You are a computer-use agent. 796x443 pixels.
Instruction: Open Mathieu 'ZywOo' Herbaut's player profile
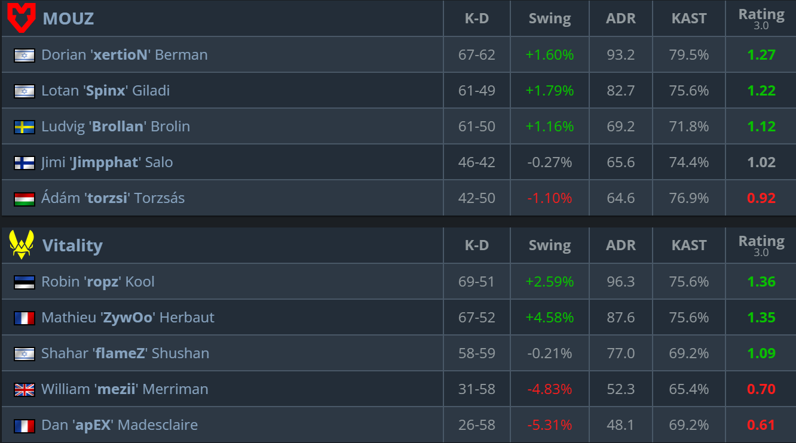pyautogui.click(x=127, y=318)
